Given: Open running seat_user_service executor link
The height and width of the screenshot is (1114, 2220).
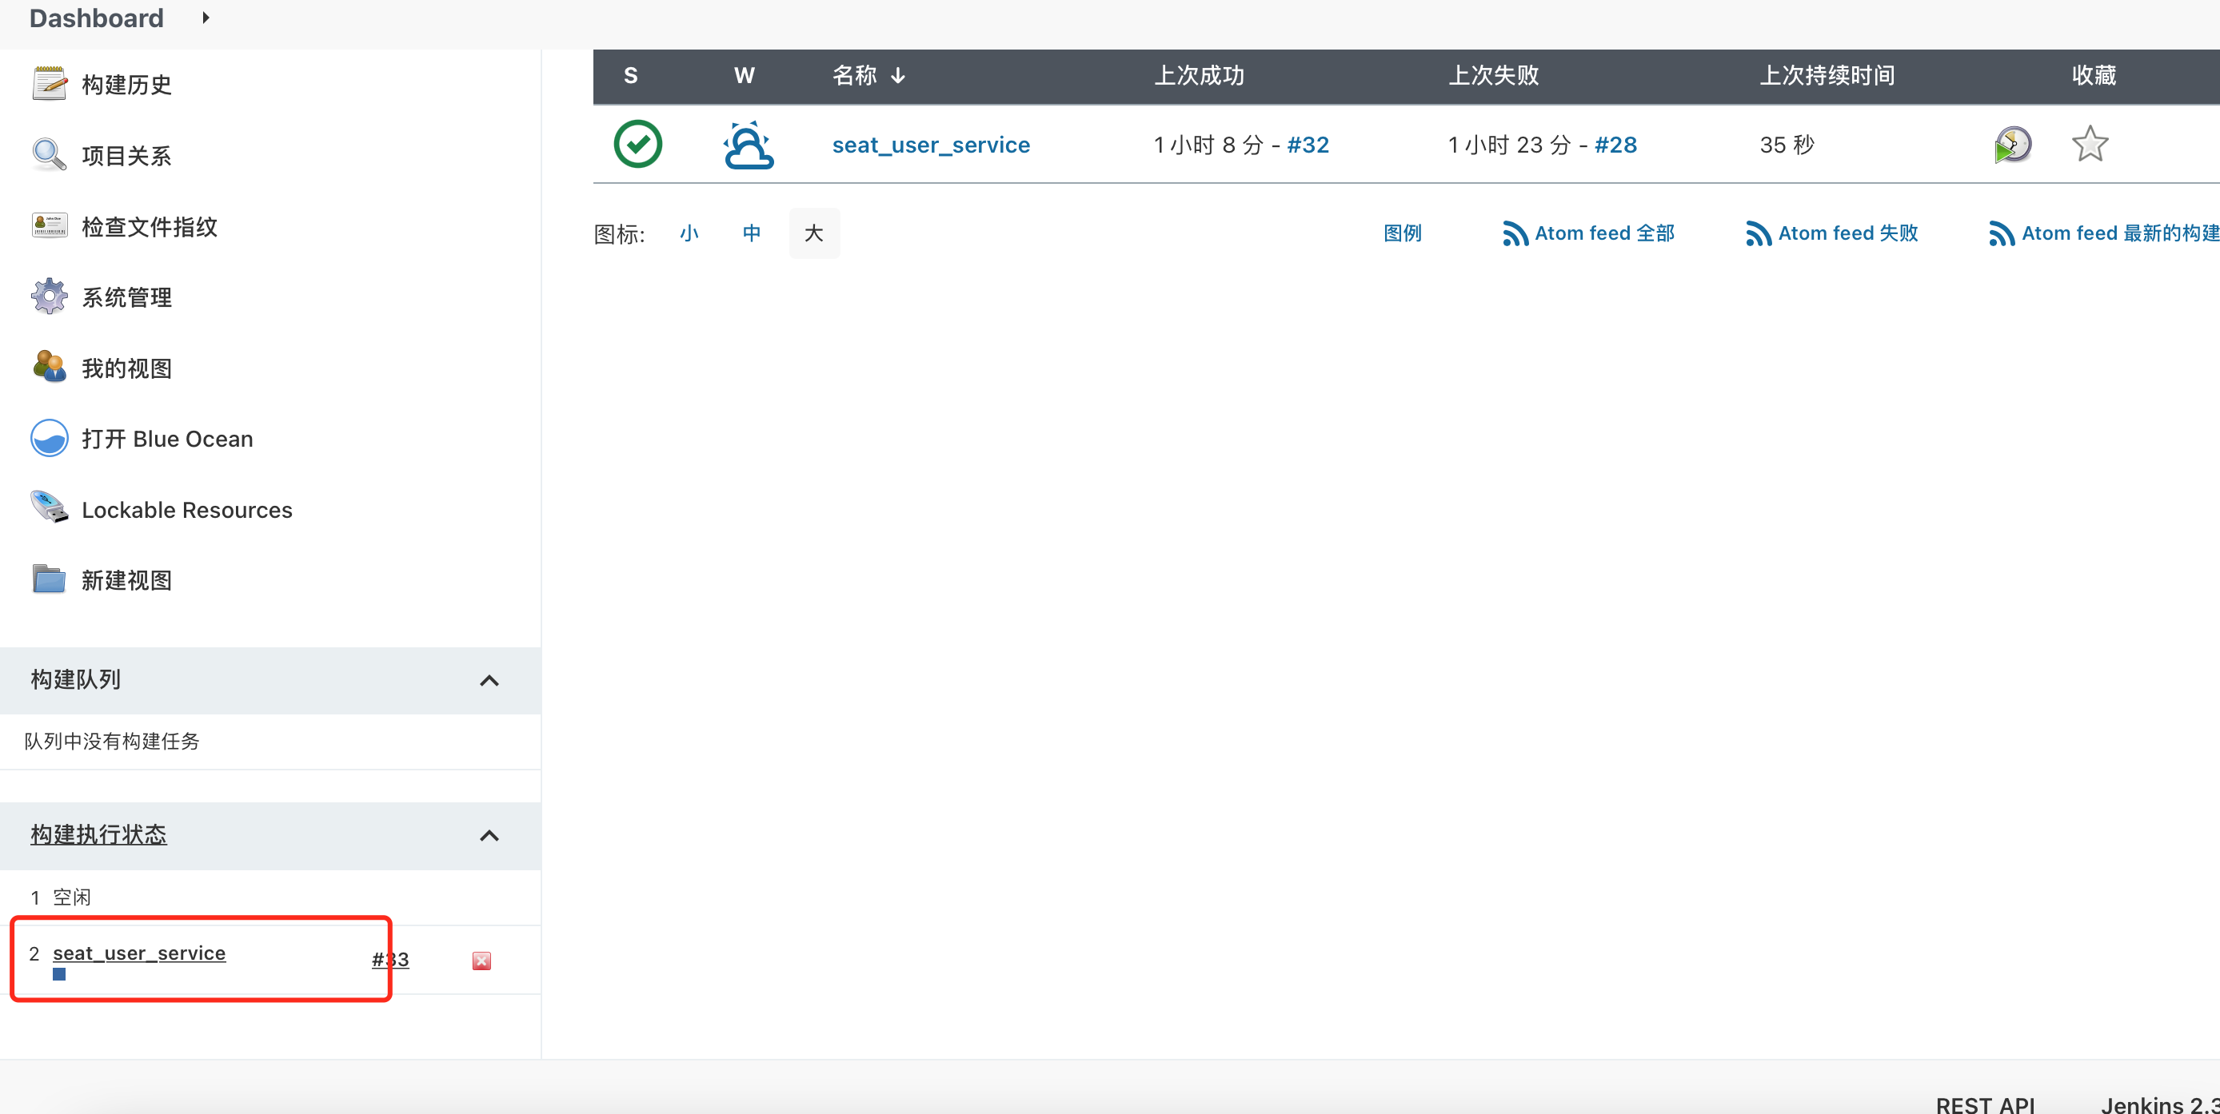Looking at the screenshot, I should coord(139,953).
